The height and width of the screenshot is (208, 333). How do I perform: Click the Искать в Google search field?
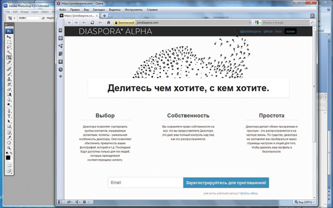(x=286, y=22)
